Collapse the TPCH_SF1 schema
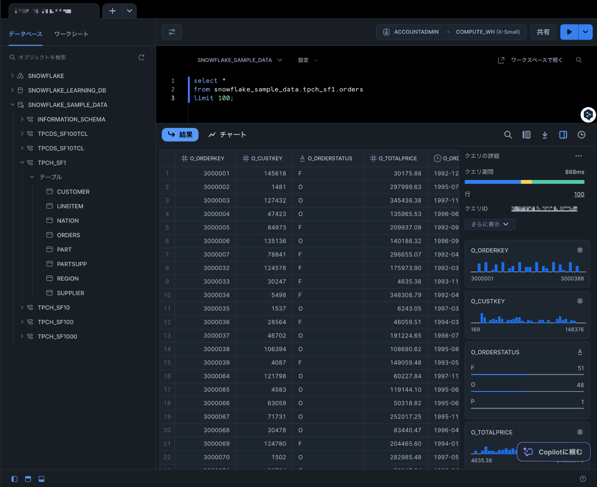 pos(22,162)
